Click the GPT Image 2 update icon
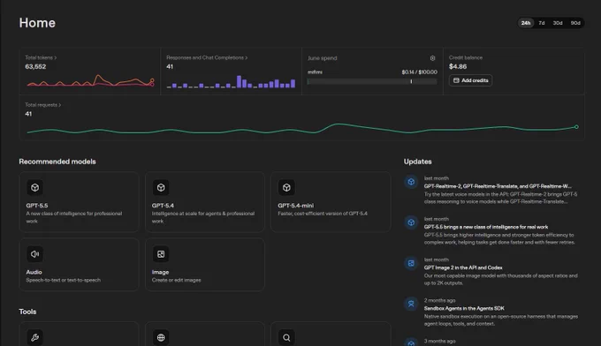Screen dimensions: 601x346 tap(411, 263)
